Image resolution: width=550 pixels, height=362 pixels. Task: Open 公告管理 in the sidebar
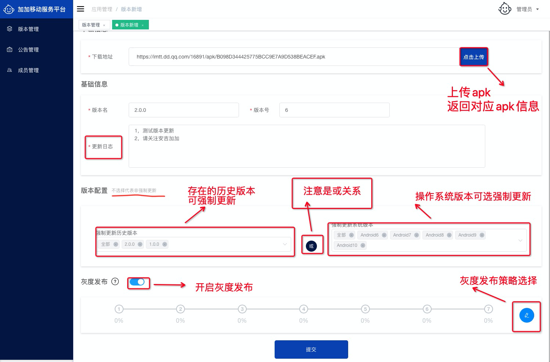pyautogui.click(x=28, y=50)
